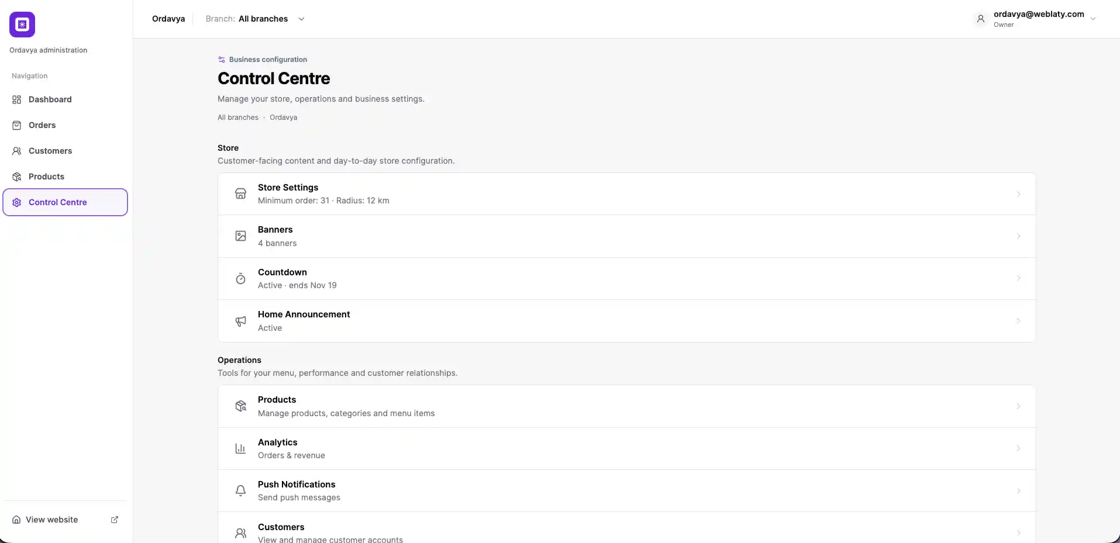
Task: Click the Home Announcement megaphone icon
Action: [x=240, y=321]
